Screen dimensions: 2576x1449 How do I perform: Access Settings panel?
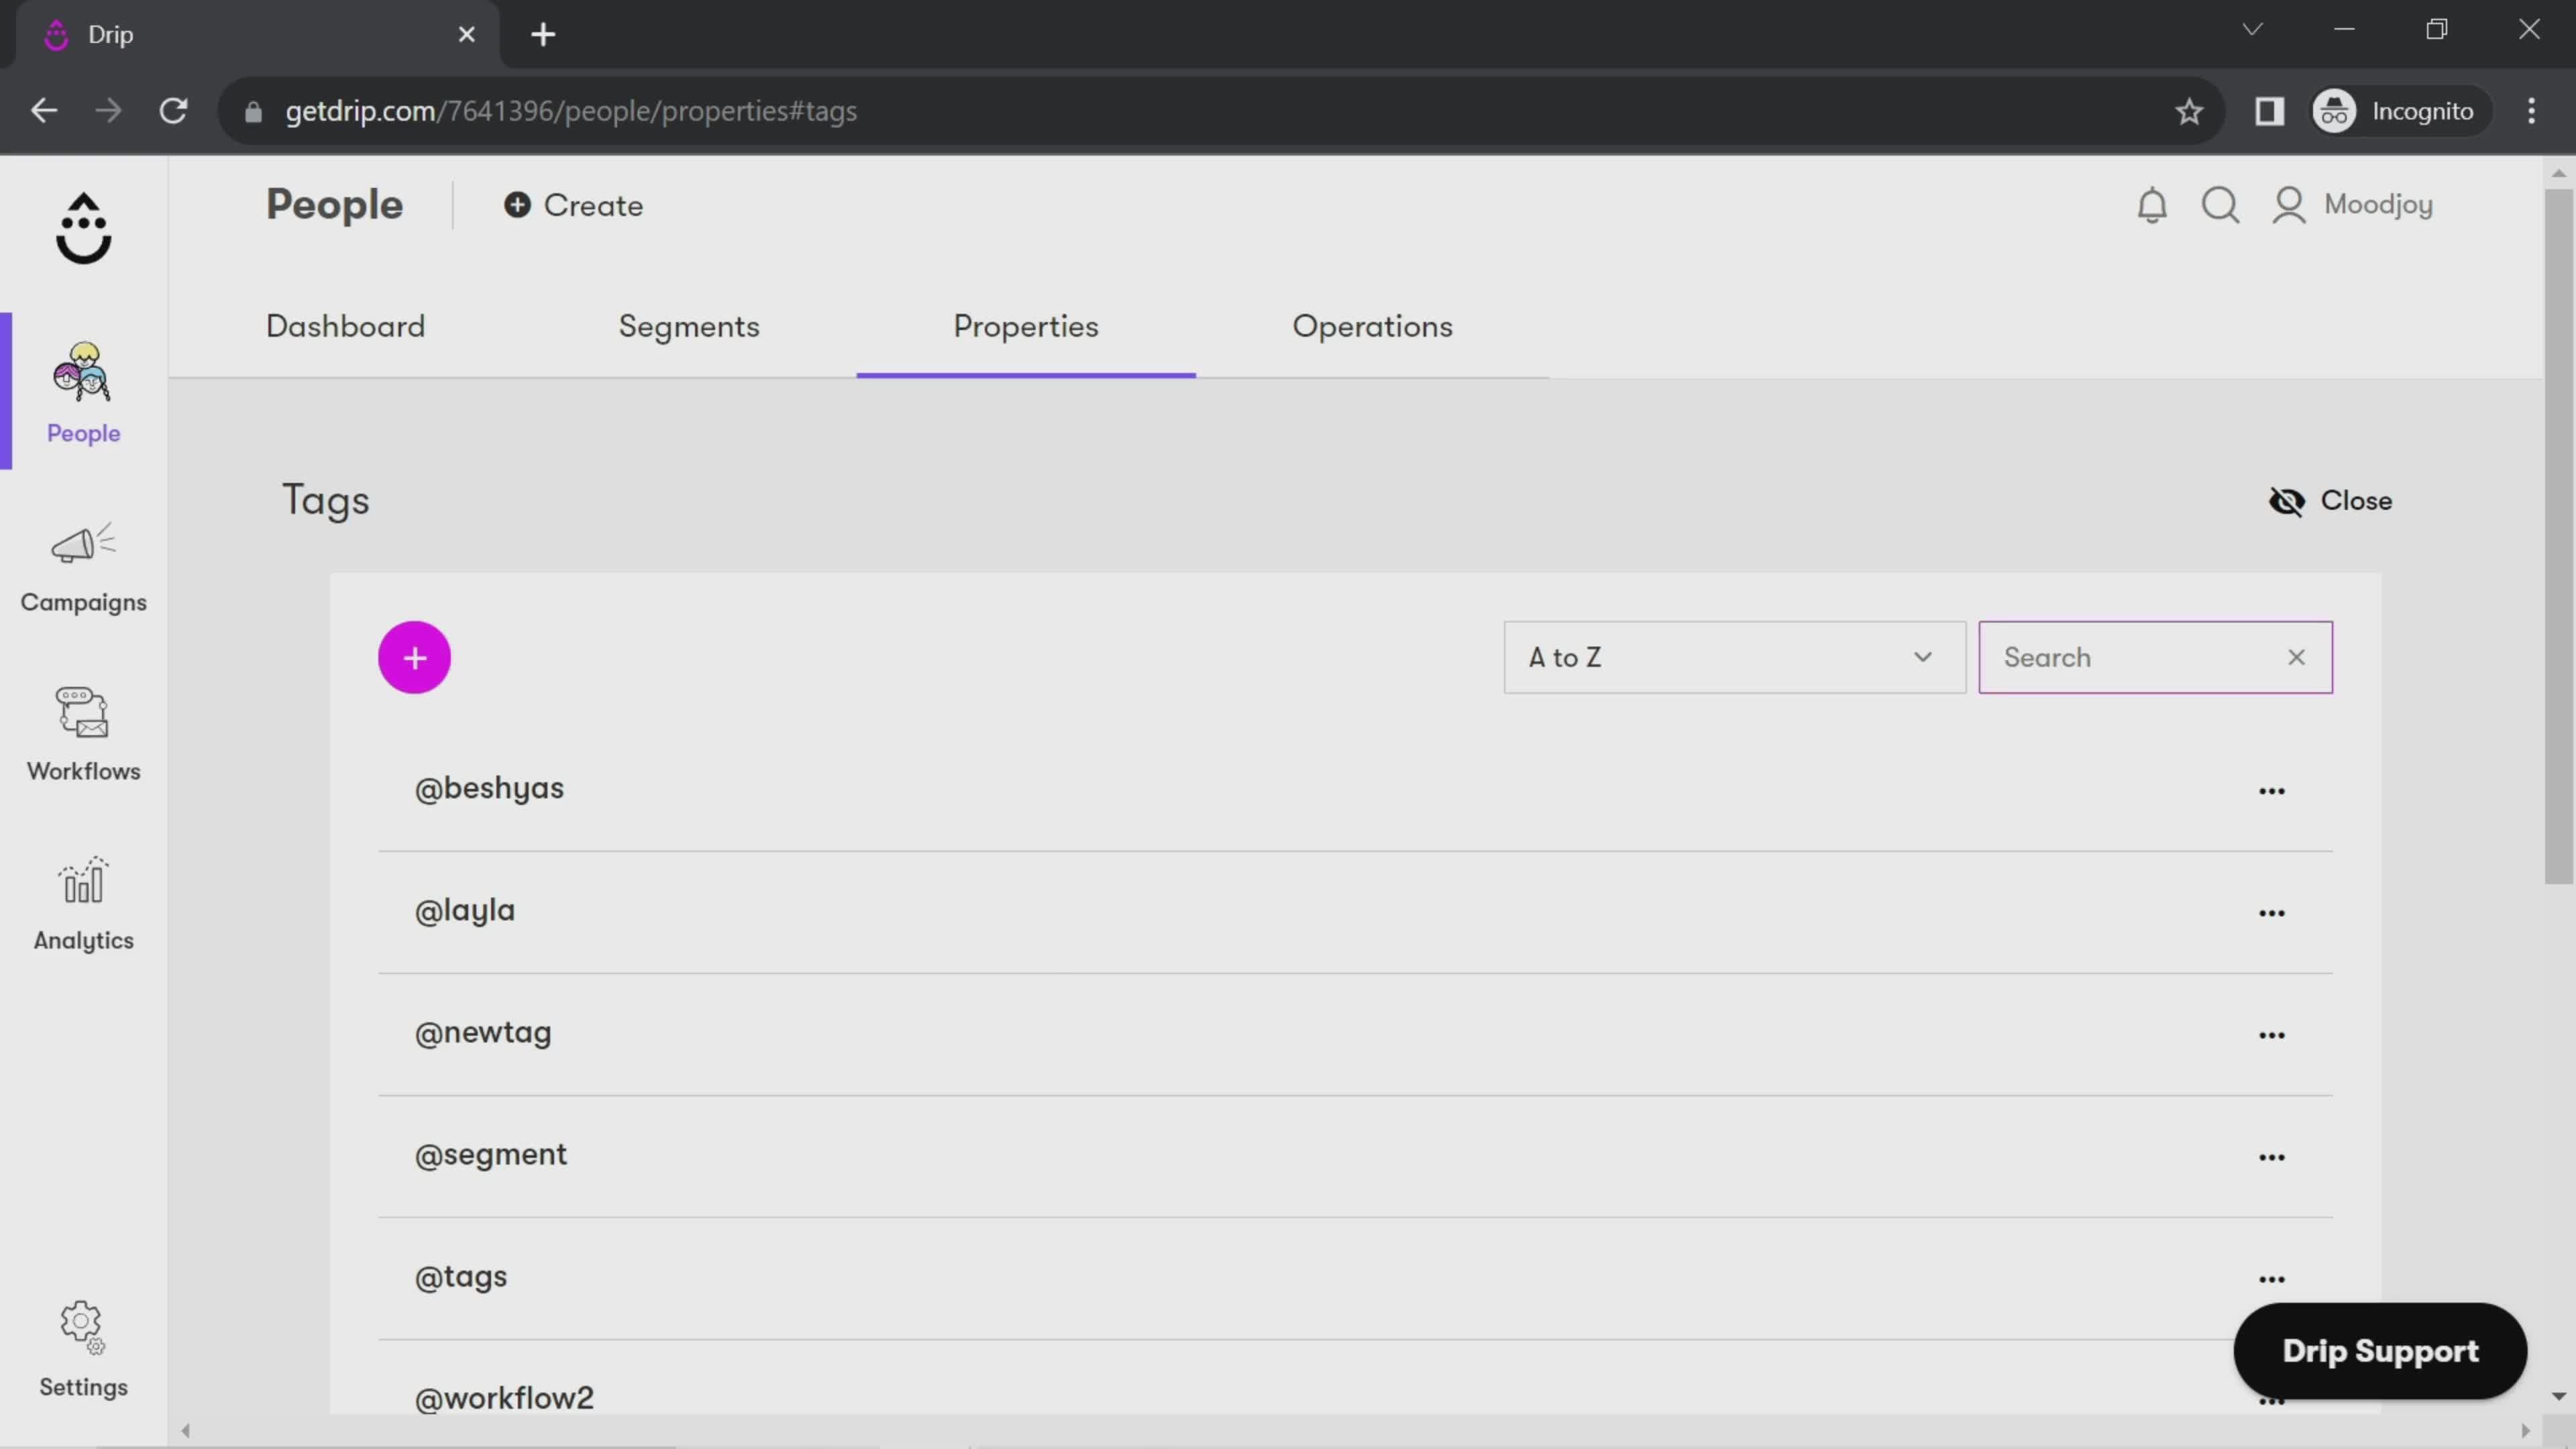pyautogui.click(x=83, y=1348)
